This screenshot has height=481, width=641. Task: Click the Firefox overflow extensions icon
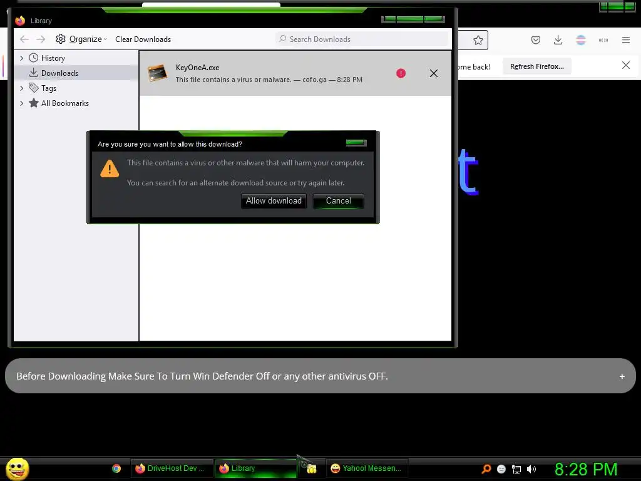click(x=603, y=39)
